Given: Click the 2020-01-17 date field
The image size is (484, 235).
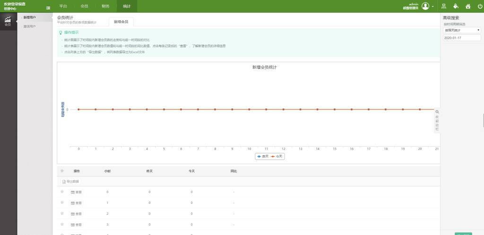Looking at the screenshot, I should point(462,38).
